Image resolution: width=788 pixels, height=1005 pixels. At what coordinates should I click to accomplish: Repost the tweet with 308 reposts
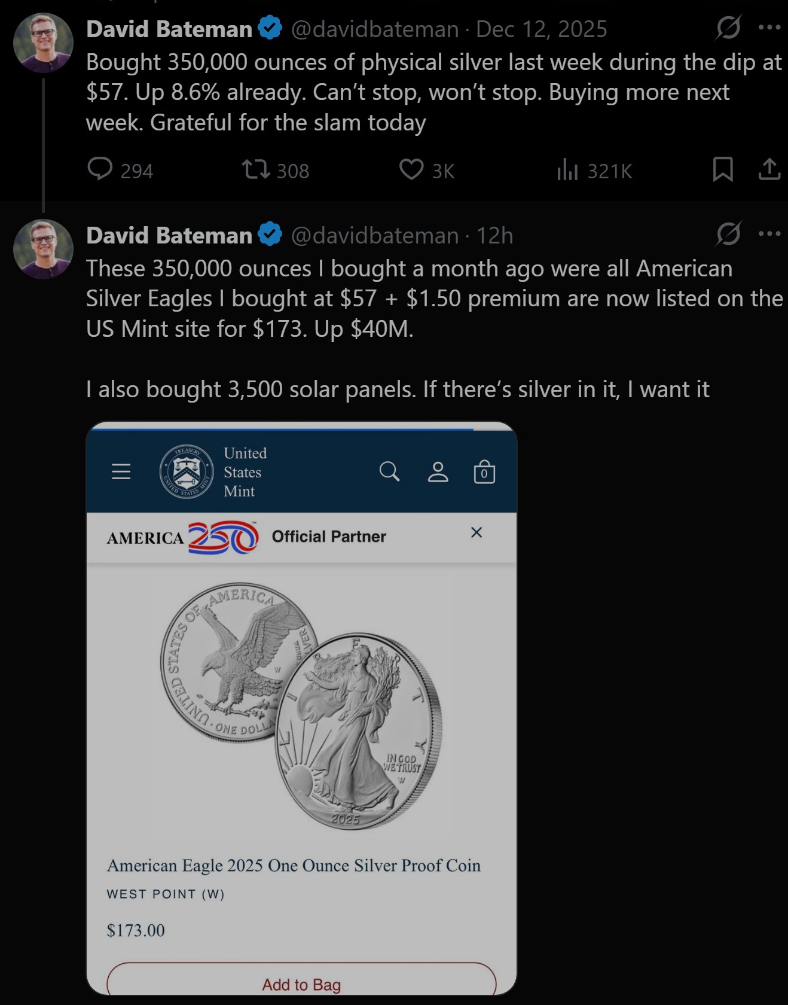(256, 170)
